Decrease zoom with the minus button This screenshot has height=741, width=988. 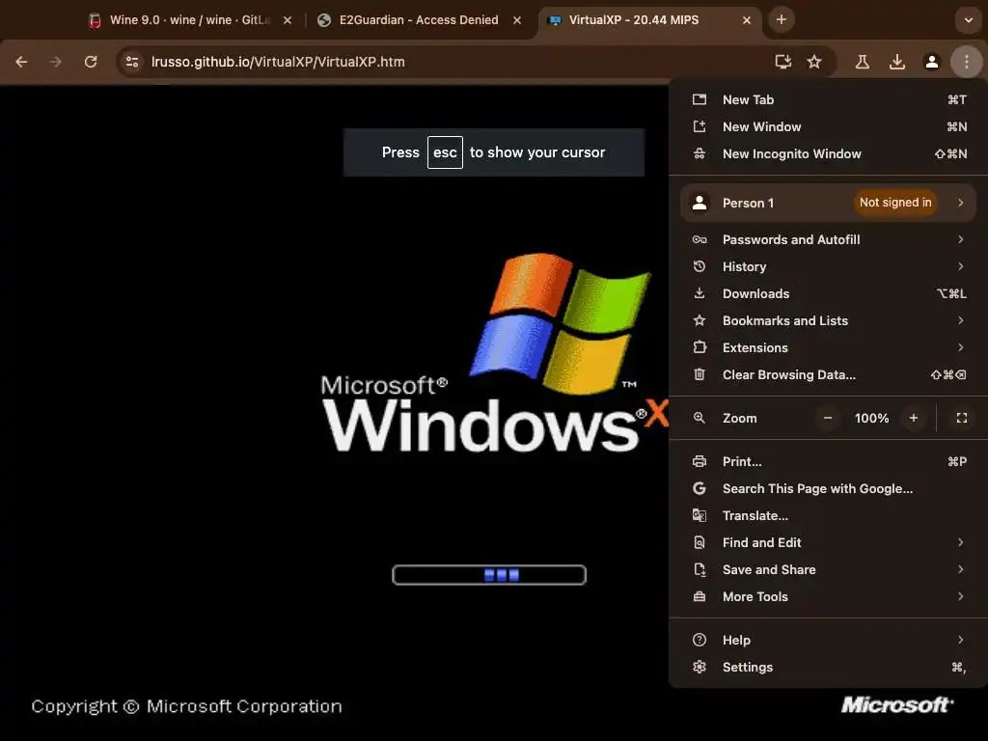828,418
